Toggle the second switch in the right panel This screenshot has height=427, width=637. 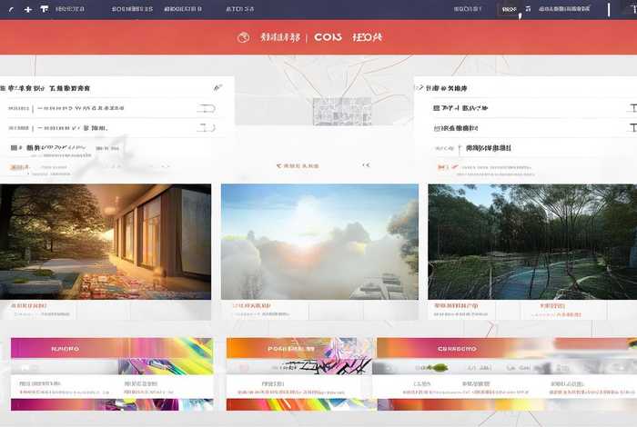pyautogui.click(x=632, y=127)
